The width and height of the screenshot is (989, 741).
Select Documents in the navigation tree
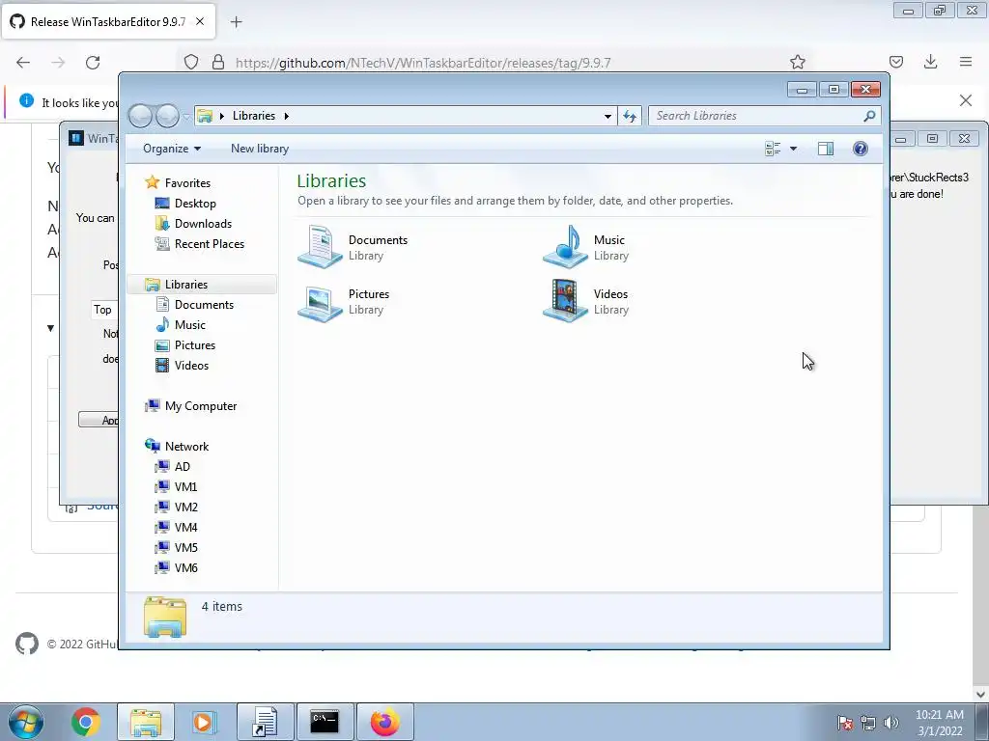[x=204, y=304]
